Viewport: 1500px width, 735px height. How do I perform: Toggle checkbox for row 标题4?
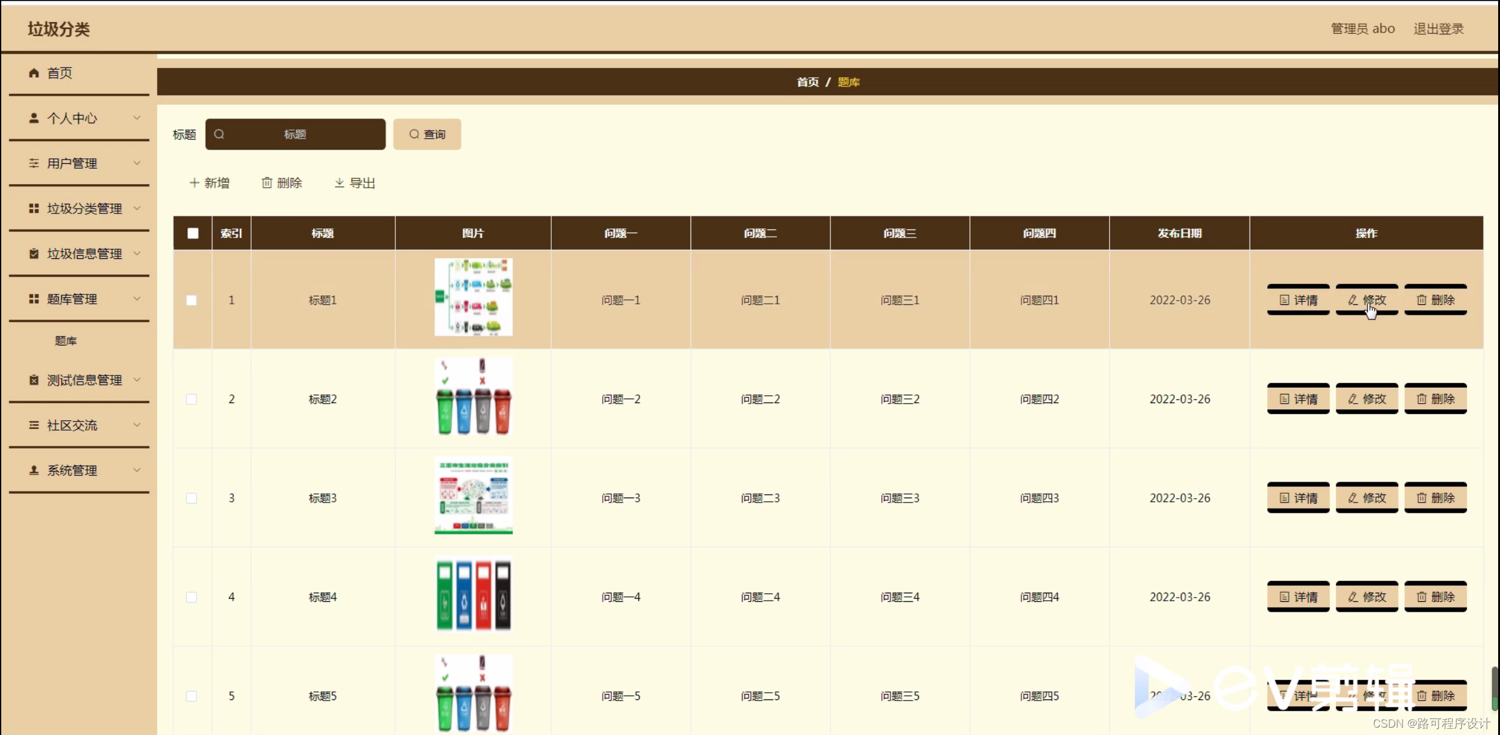tap(191, 596)
